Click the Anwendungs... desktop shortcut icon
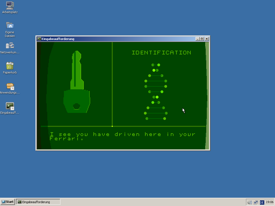275x206 pixels. pos(10,86)
